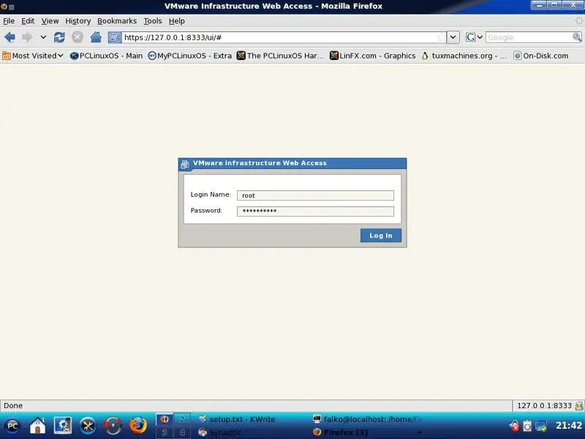Open the PC start menu button

click(x=12, y=426)
